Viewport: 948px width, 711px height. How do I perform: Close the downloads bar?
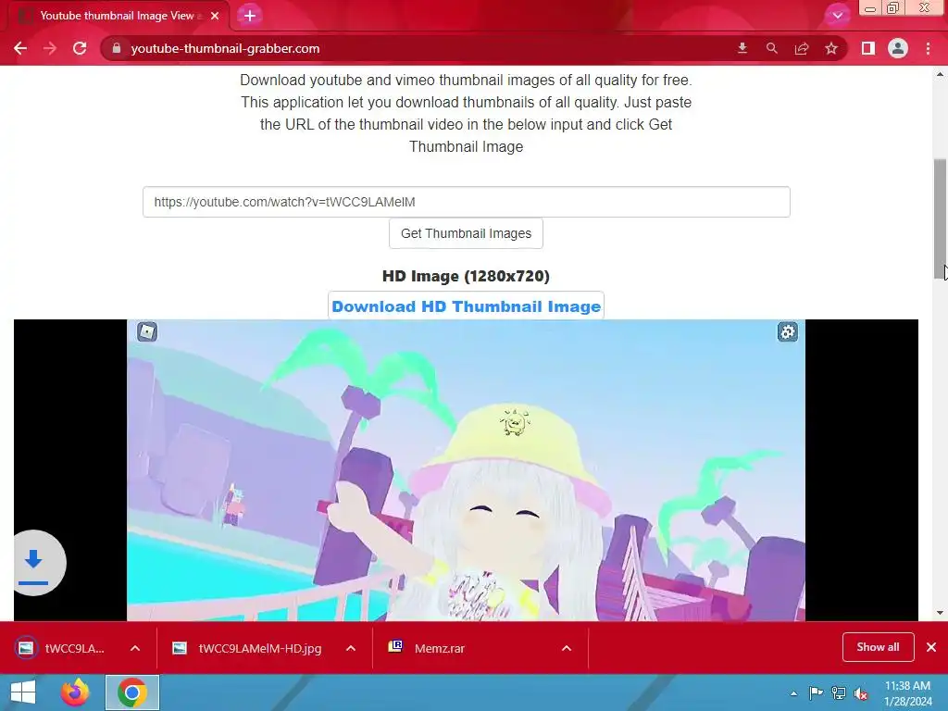[931, 647]
